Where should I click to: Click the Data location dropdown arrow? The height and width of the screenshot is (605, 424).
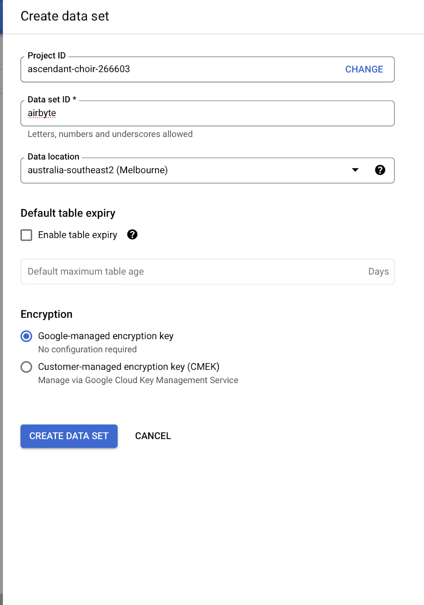point(355,170)
